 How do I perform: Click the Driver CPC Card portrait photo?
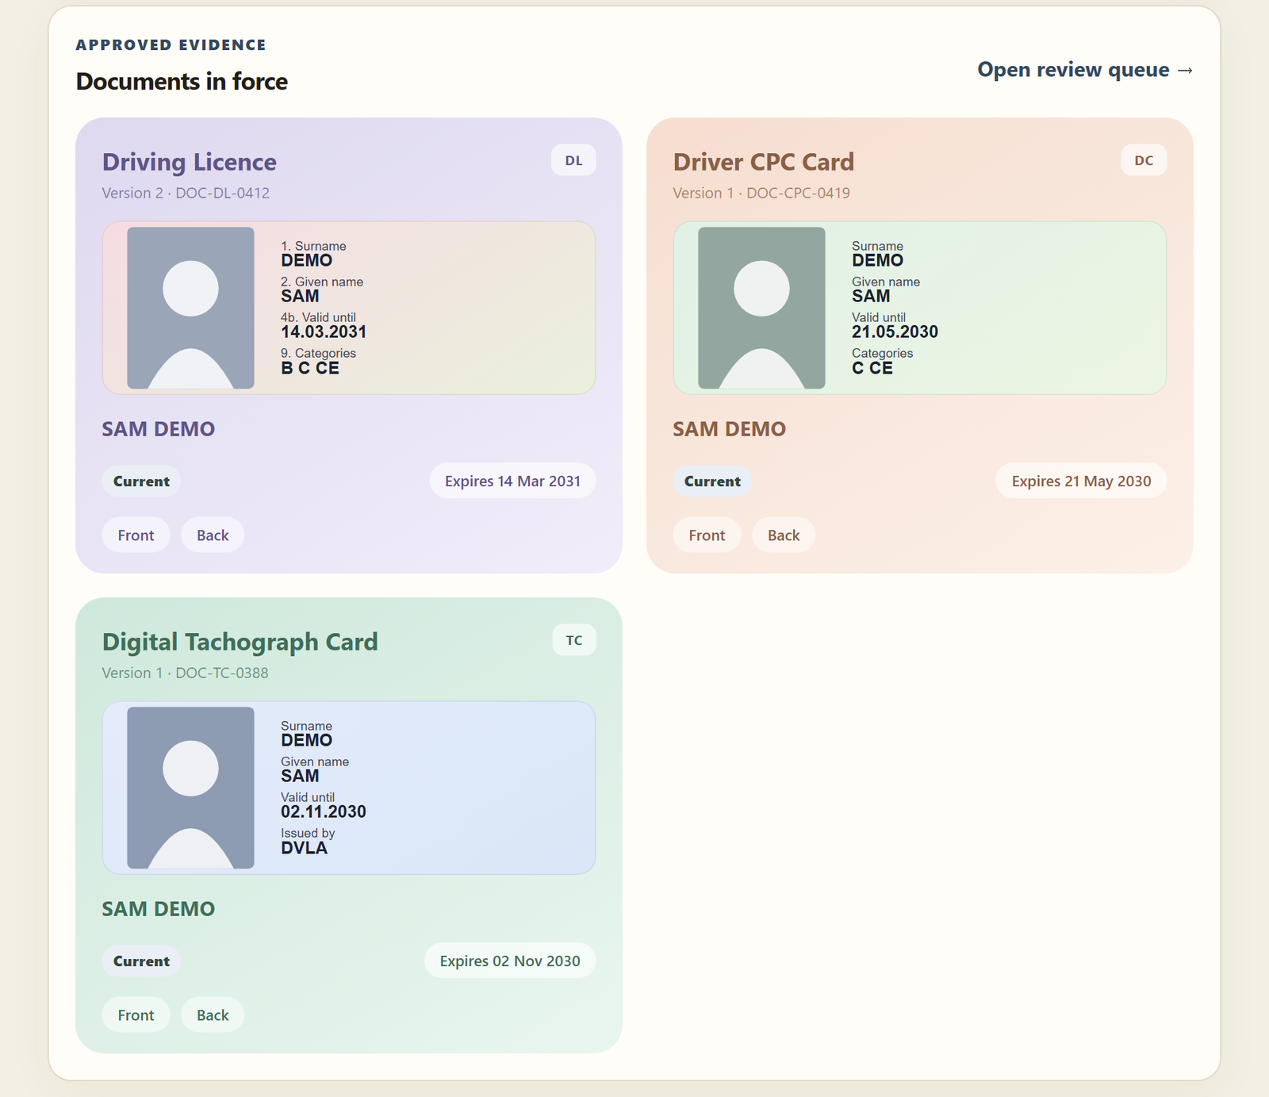[x=761, y=308]
